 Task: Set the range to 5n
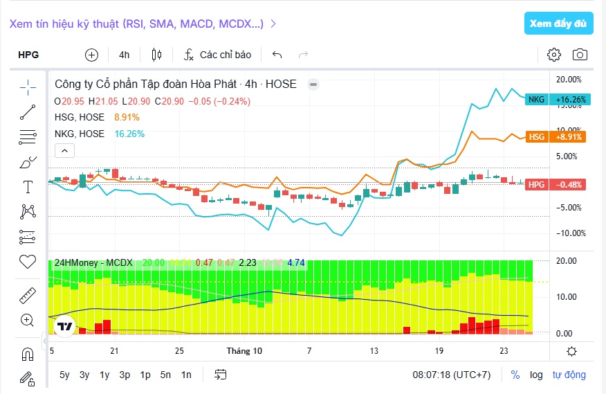pyautogui.click(x=165, y=375)
